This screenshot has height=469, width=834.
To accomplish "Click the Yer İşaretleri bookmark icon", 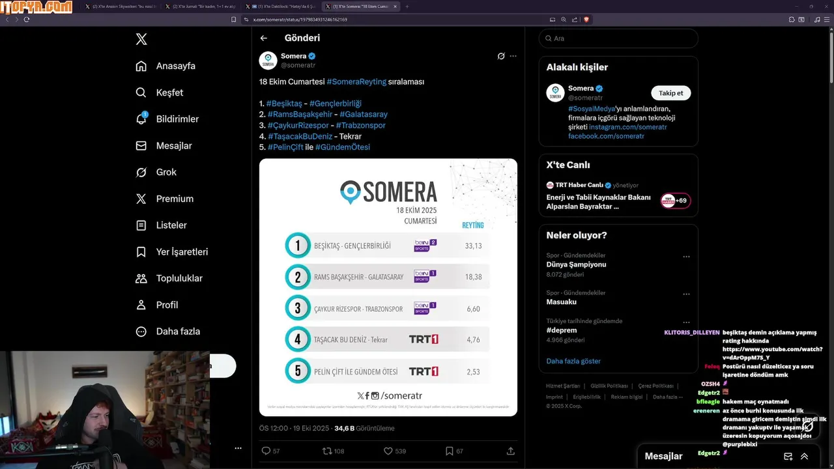I will click(141, 251).
